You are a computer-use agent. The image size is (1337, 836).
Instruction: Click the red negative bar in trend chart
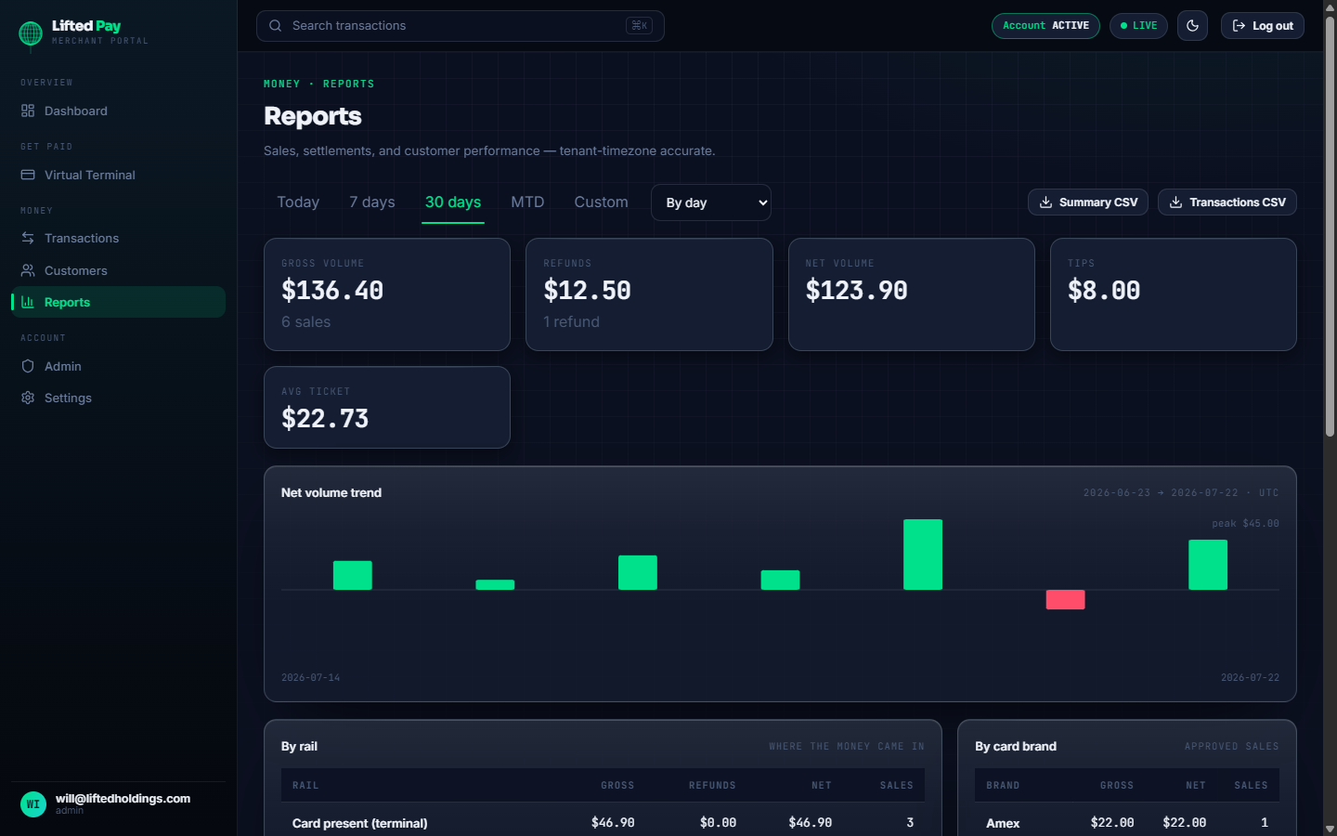point(1065,599)
